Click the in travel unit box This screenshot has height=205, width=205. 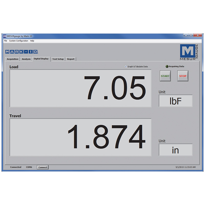[176, 150]
